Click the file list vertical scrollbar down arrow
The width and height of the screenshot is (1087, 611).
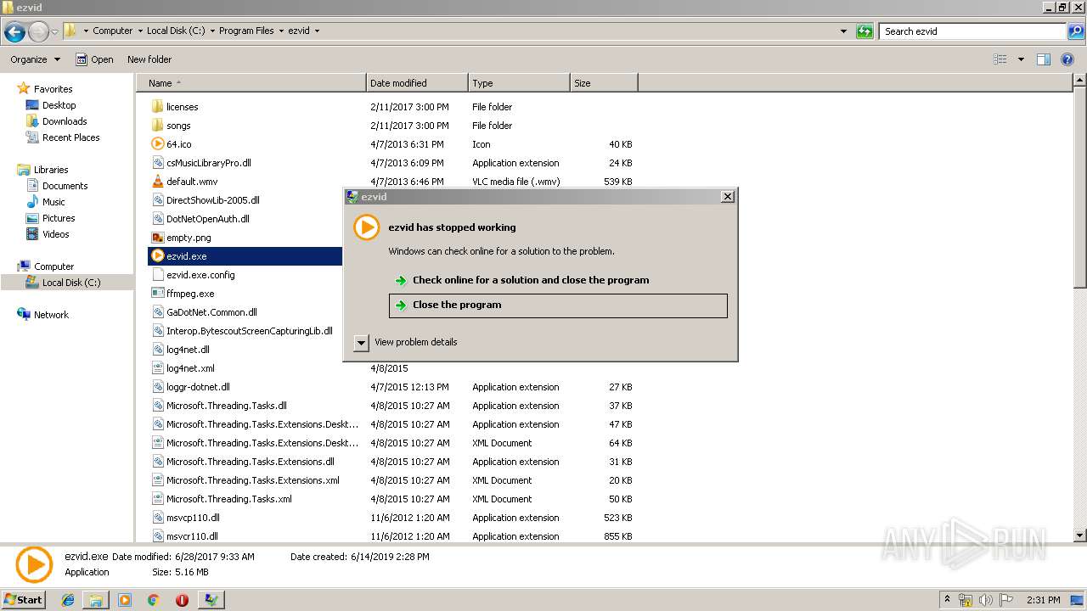click(1079, 535)
